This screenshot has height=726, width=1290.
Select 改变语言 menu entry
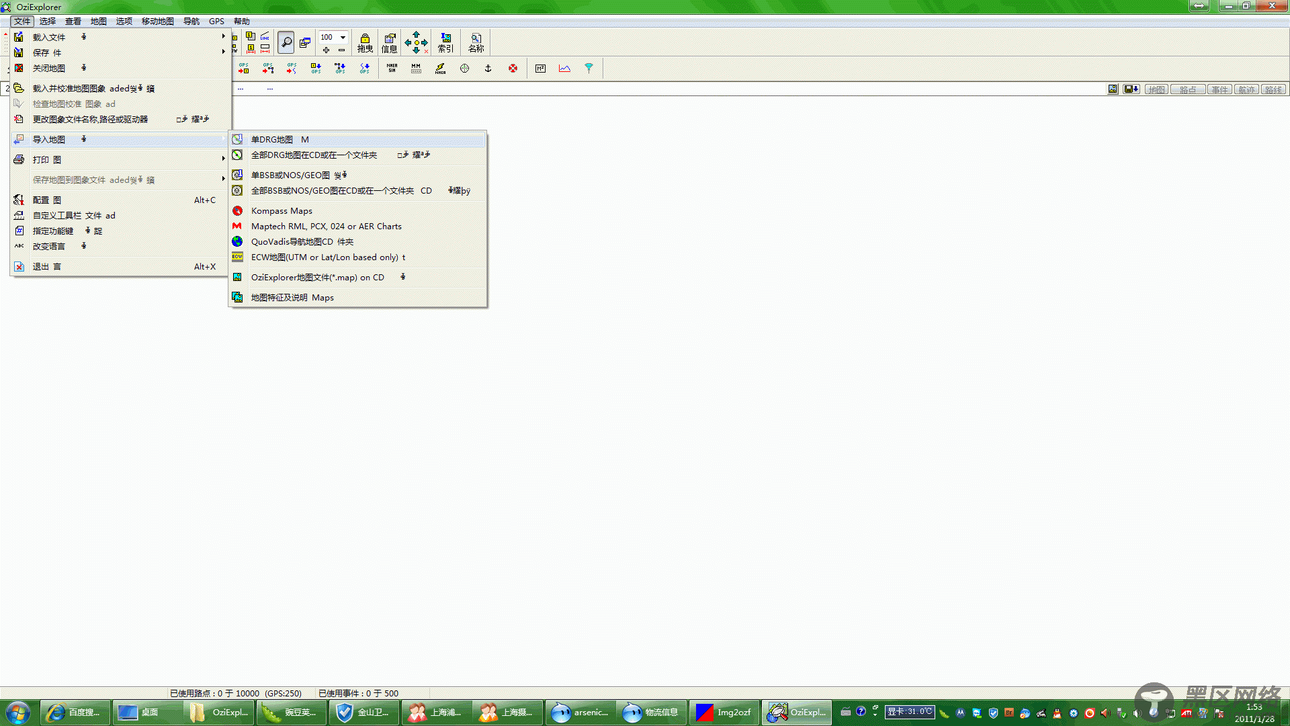click(121, 246)
